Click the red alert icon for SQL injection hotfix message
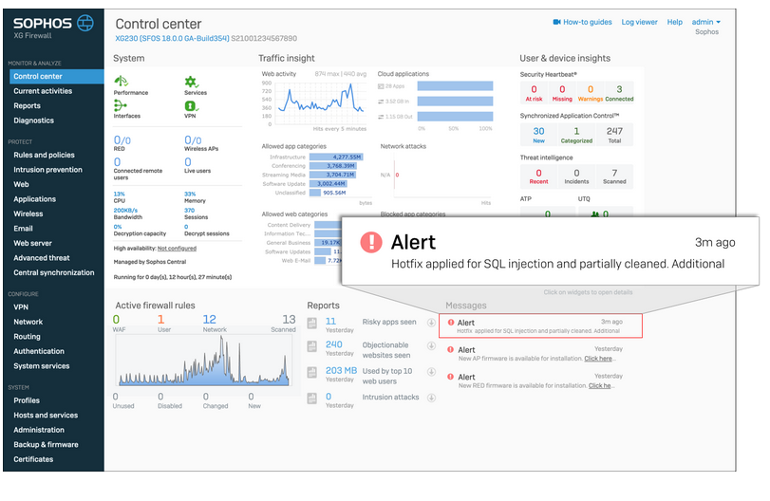The height and width of the screenshot is (501, 770). (x=451, y=323)
